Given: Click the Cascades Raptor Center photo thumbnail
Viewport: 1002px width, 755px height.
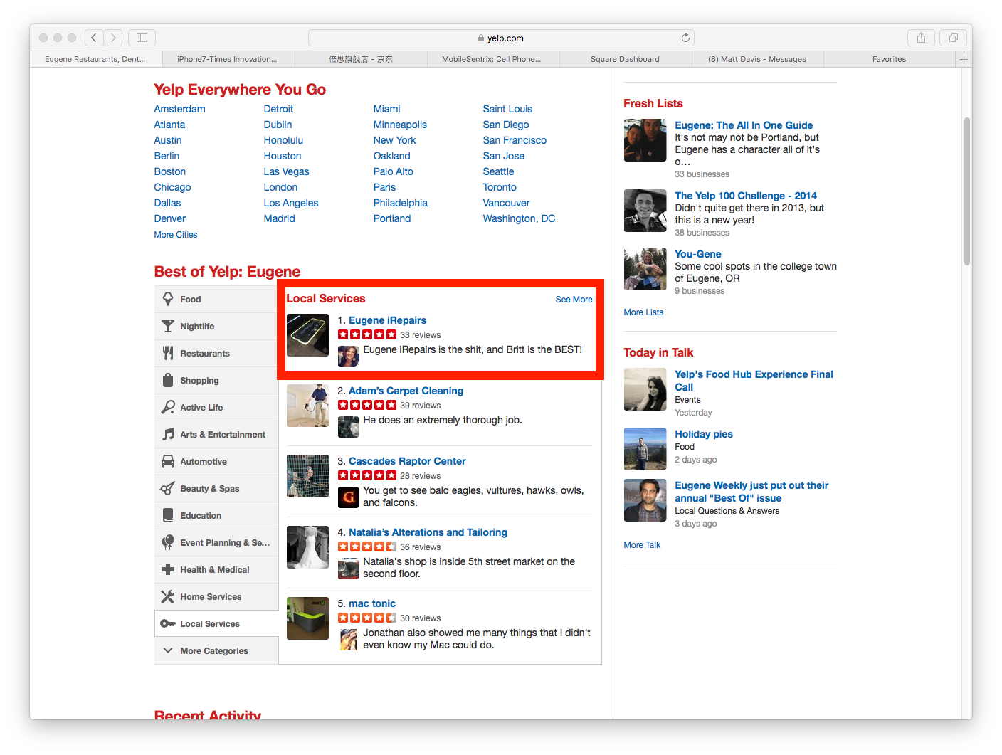Looking at the screenshot, I should pyautogui.click(x=308, y=476).
